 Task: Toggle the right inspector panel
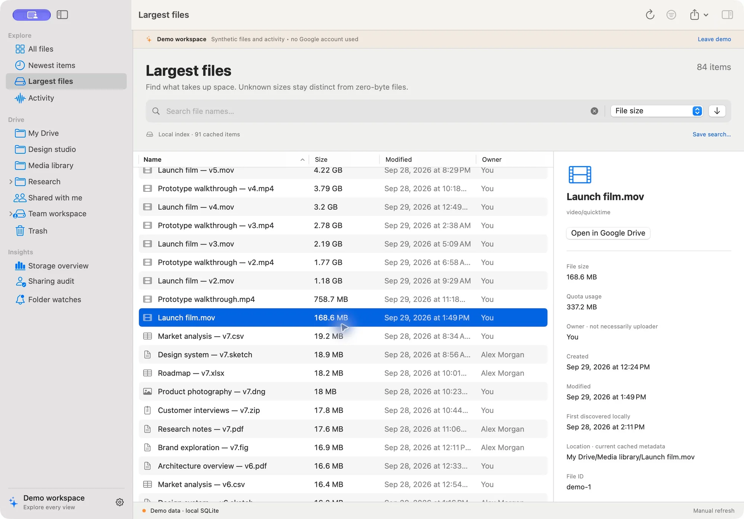click(x=727, y=15)
